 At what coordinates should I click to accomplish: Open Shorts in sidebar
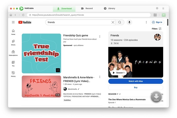[13, 43]
